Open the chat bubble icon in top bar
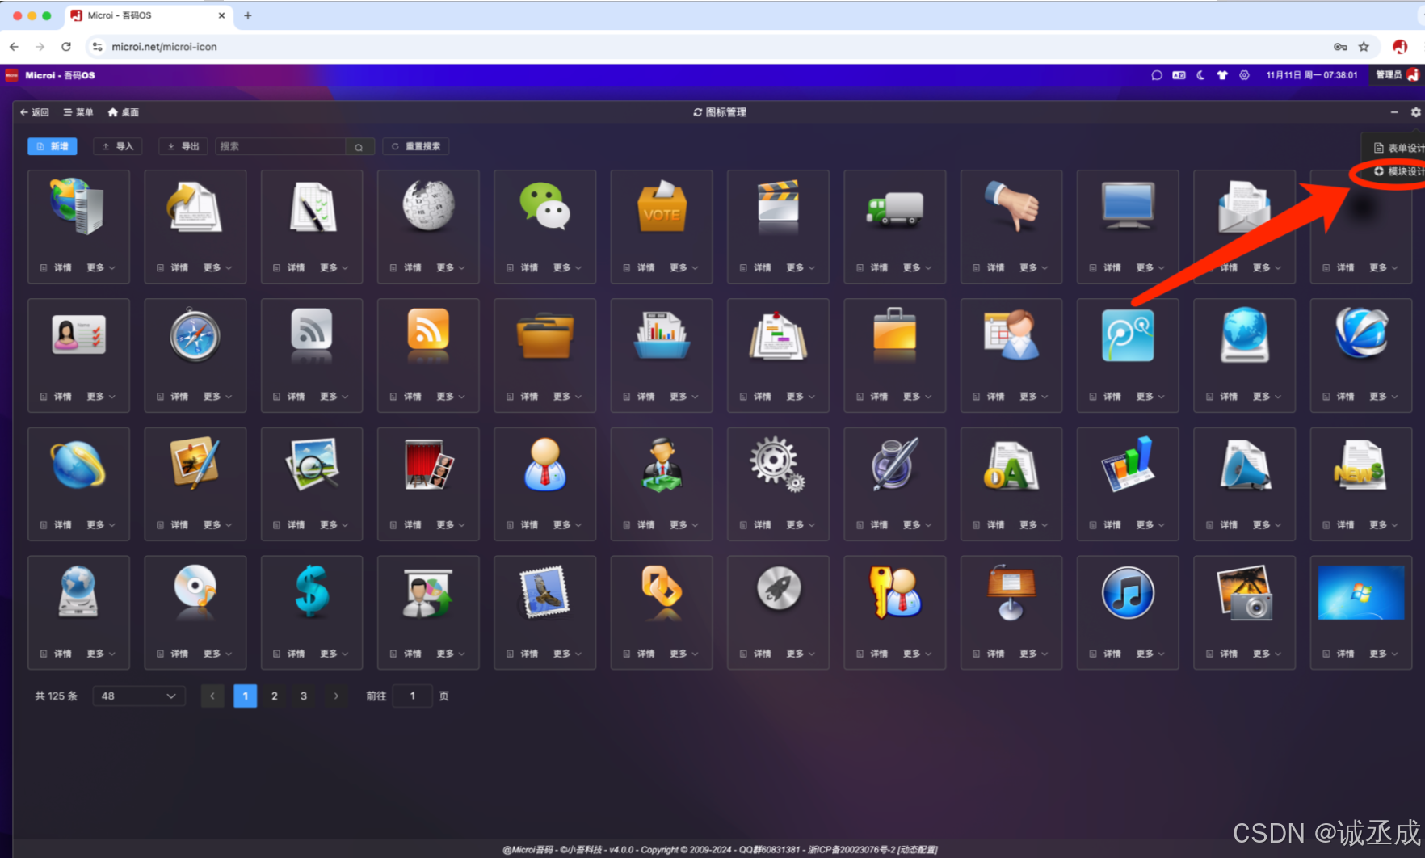 [x=1157, y=75]
